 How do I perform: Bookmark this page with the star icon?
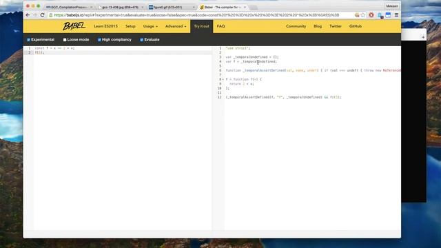click(x=363, y=15)
